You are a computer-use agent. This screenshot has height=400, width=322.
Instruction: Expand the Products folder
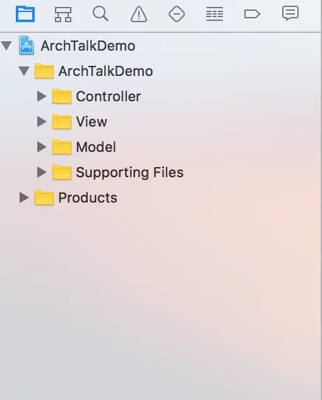coord(24,197)
